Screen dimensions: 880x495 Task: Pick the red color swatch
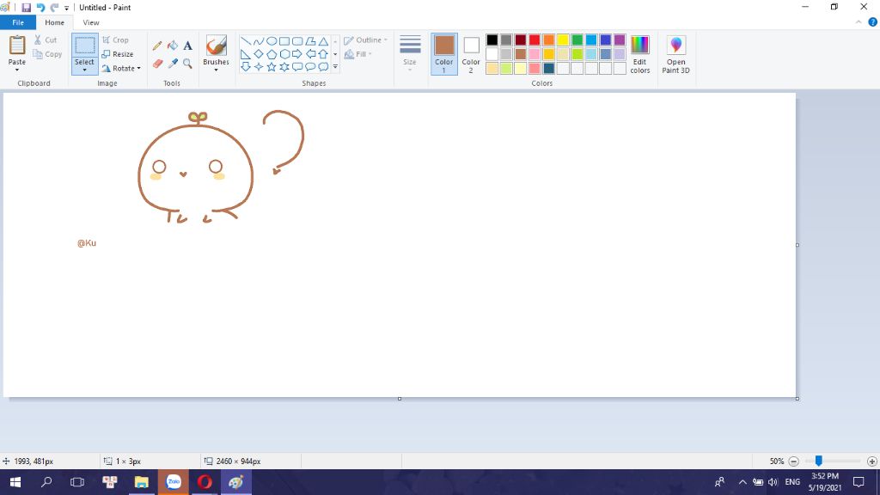tap(535, 40)
